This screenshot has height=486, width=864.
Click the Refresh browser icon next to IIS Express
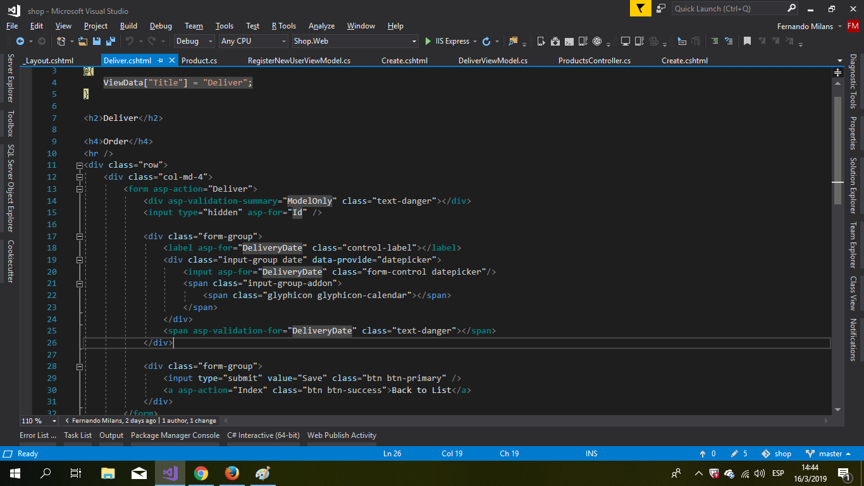(486, 41)
